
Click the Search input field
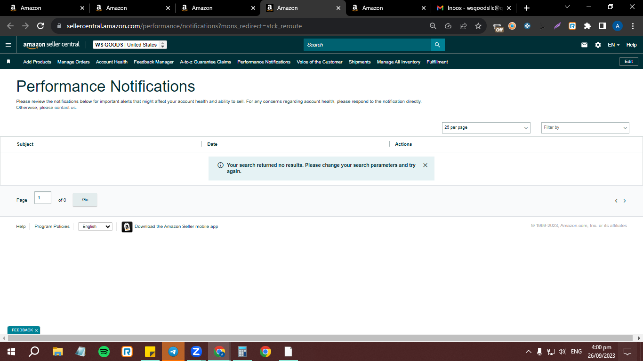click(367, 45)
